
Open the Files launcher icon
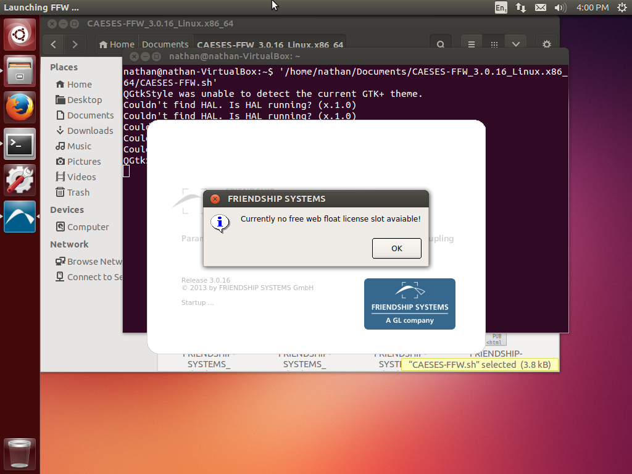point(20,72)
